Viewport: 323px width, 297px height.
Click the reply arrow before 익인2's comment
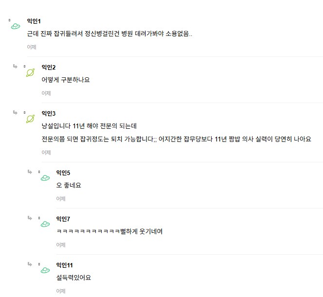(16, 66)
